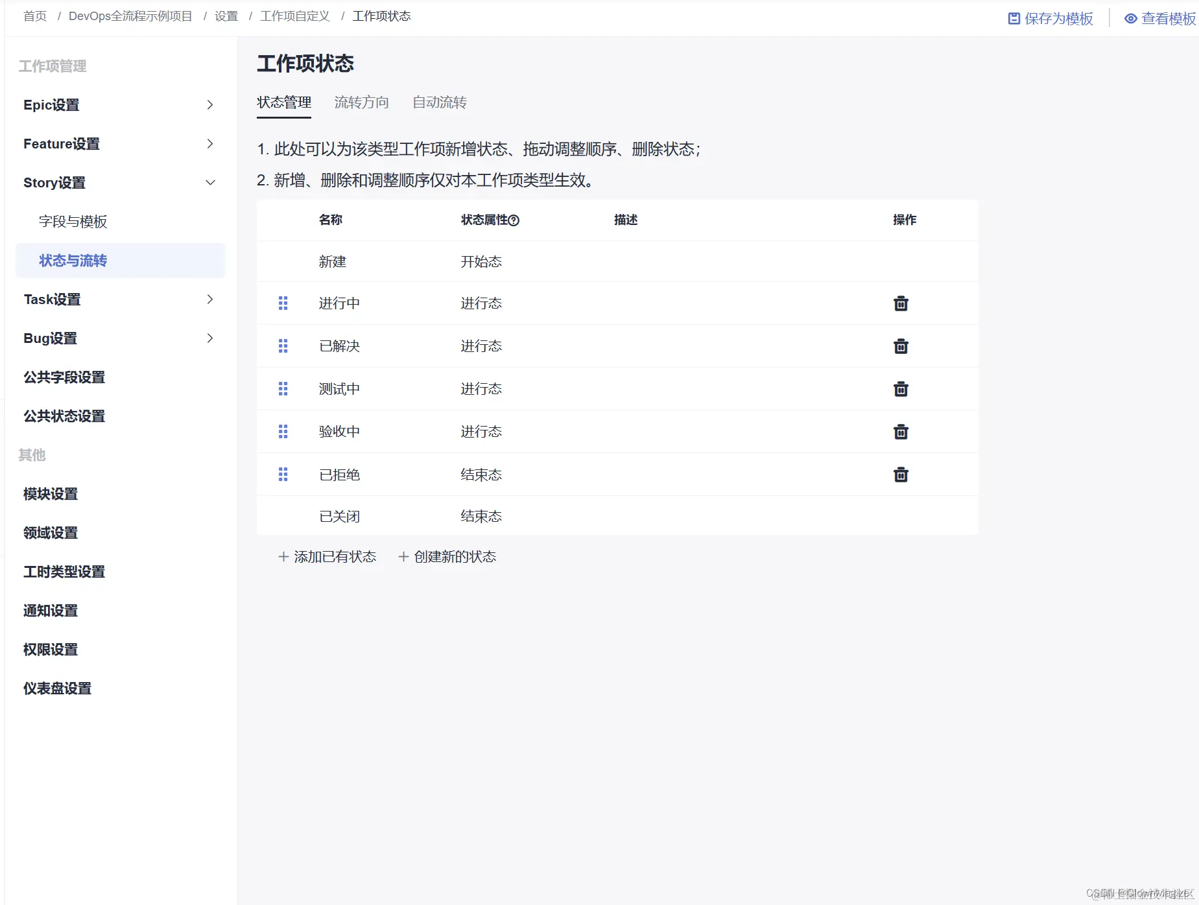Delete the 已解决 status via trash icon
Viewport: 1199px width, 905px height.
click(x=901, y=346)
